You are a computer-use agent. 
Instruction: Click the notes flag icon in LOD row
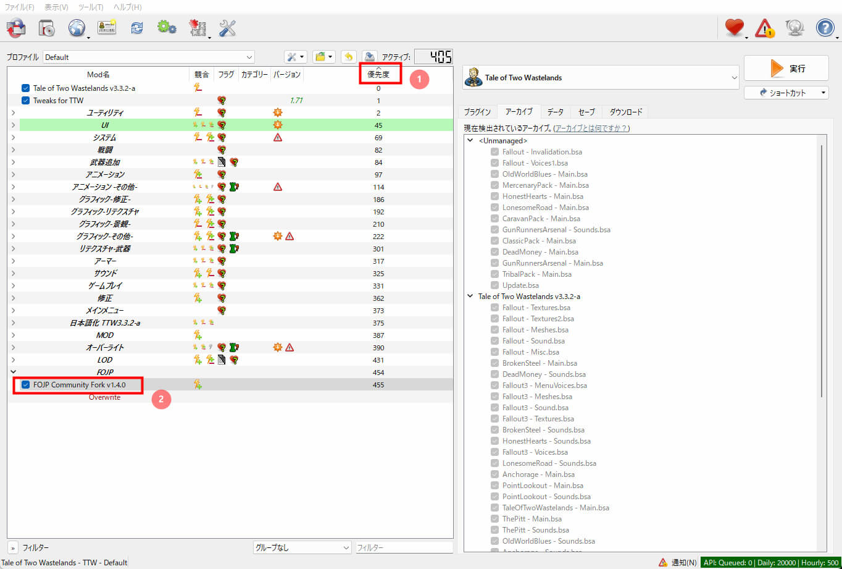pos(222,360)
